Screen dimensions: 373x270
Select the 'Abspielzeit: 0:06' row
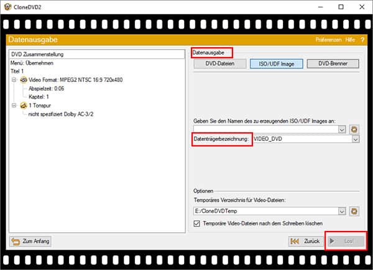click(x=47, y=89)
